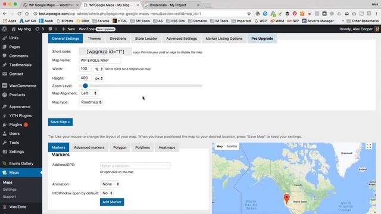Viewport: 381px width, 214px height.
Task: Switch map preview to Satellite view
Action: click(x=232, y=146)
